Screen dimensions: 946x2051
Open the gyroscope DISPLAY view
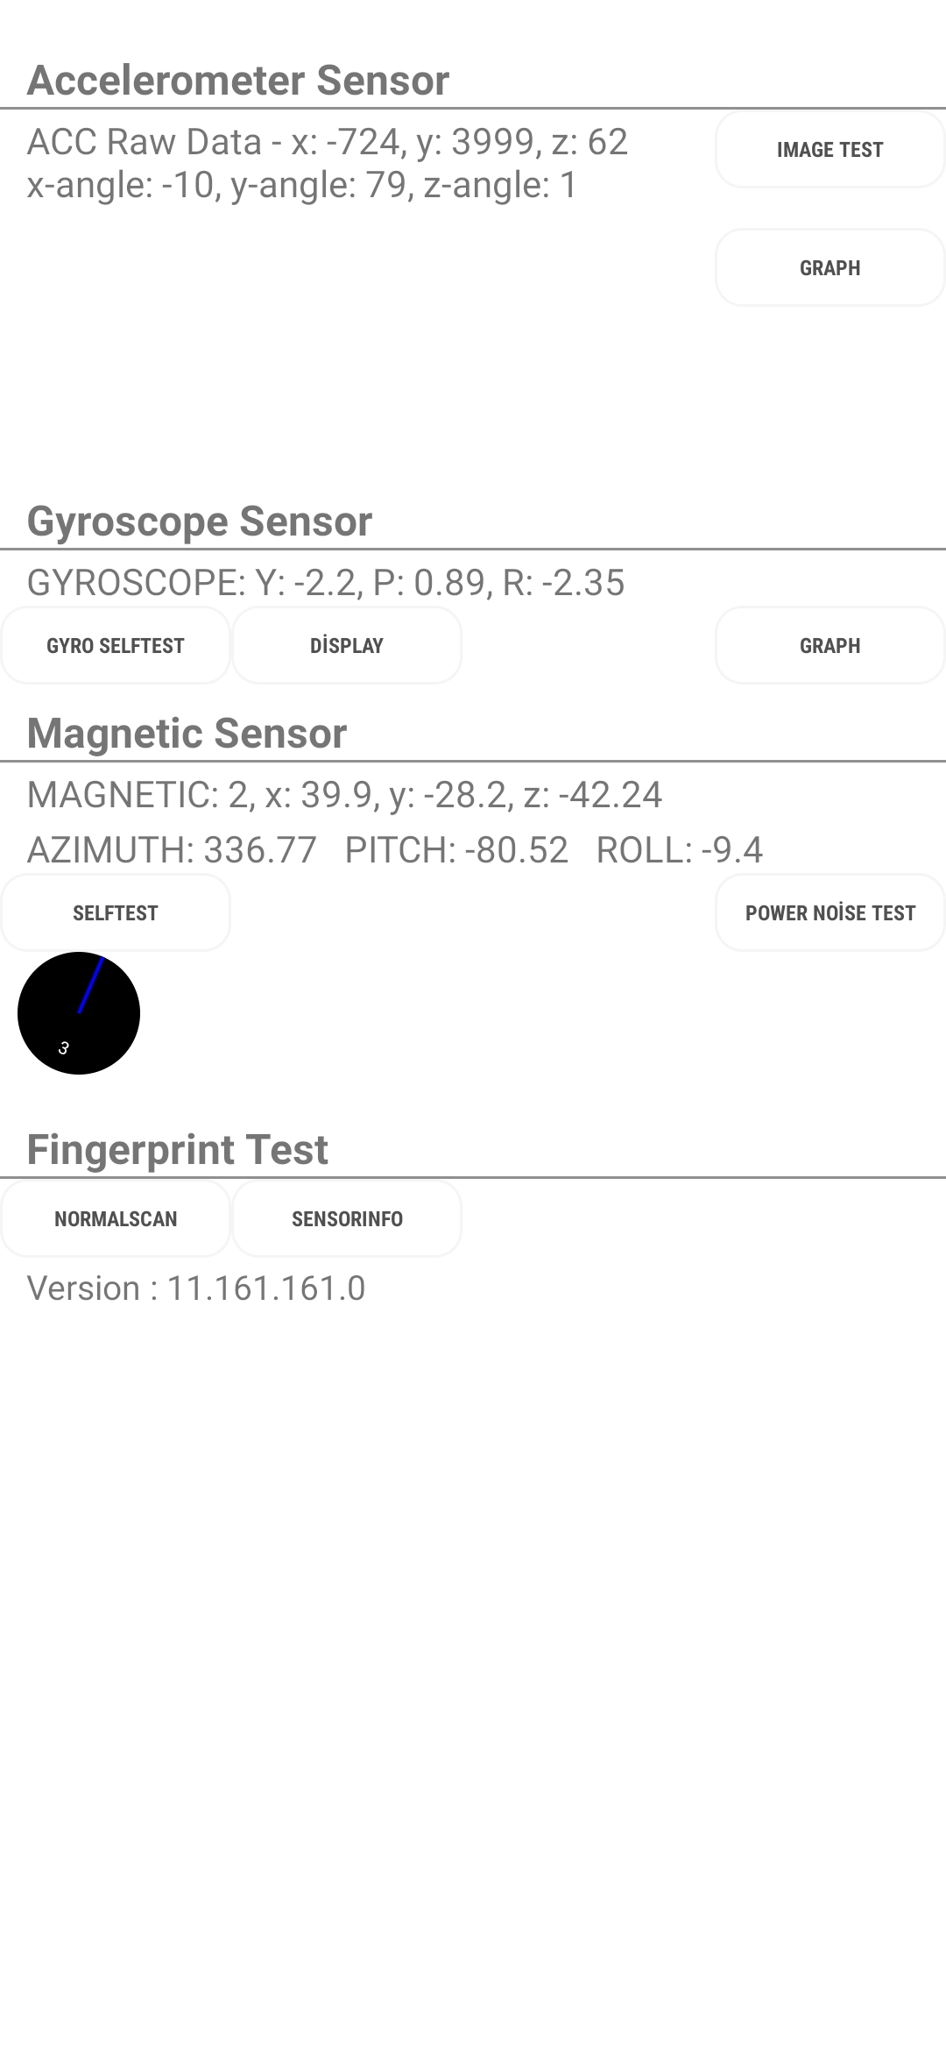[x=347, y=645]
